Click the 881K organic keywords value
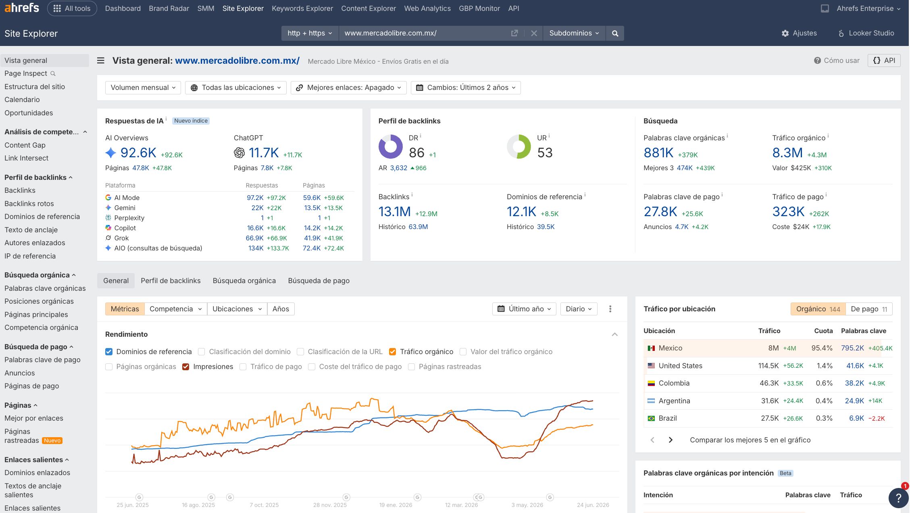 pyautogui.click(x=658, y=153)
